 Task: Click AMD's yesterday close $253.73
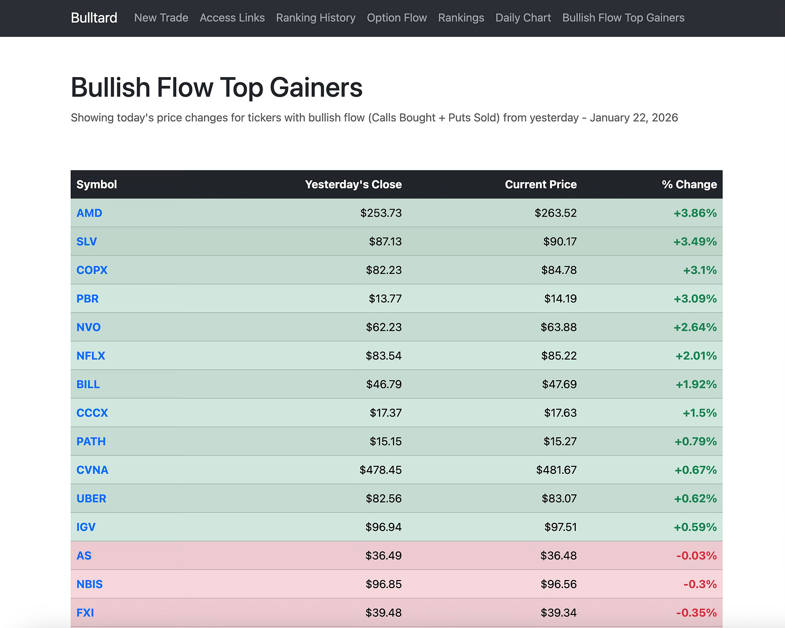pos(381,213)
